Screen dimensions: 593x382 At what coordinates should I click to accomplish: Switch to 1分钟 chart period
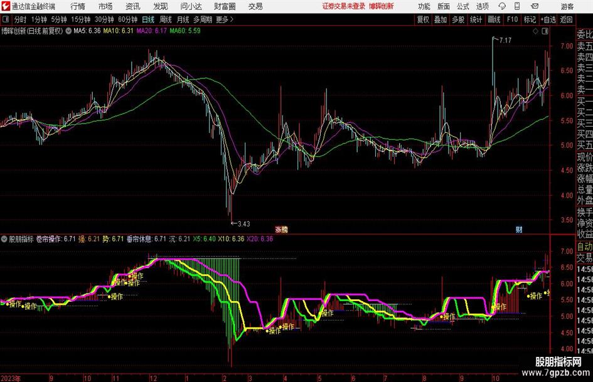coord(39,19)
